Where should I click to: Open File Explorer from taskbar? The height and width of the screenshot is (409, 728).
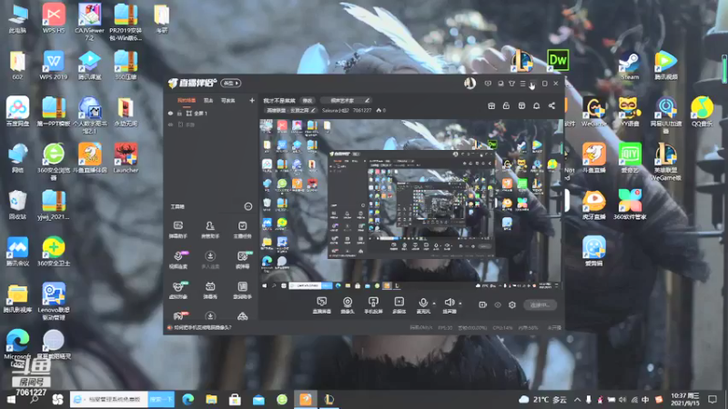(x=211, y=399)
